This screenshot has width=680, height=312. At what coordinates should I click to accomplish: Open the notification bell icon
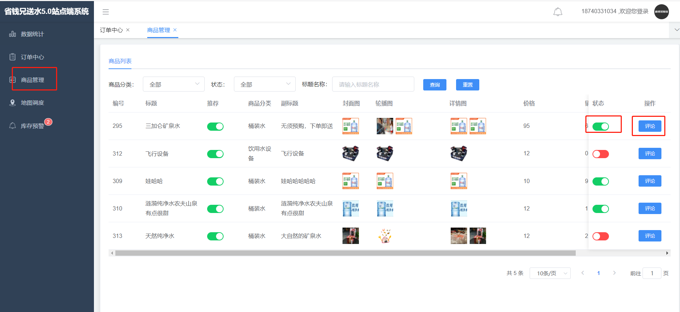[557, 12]
